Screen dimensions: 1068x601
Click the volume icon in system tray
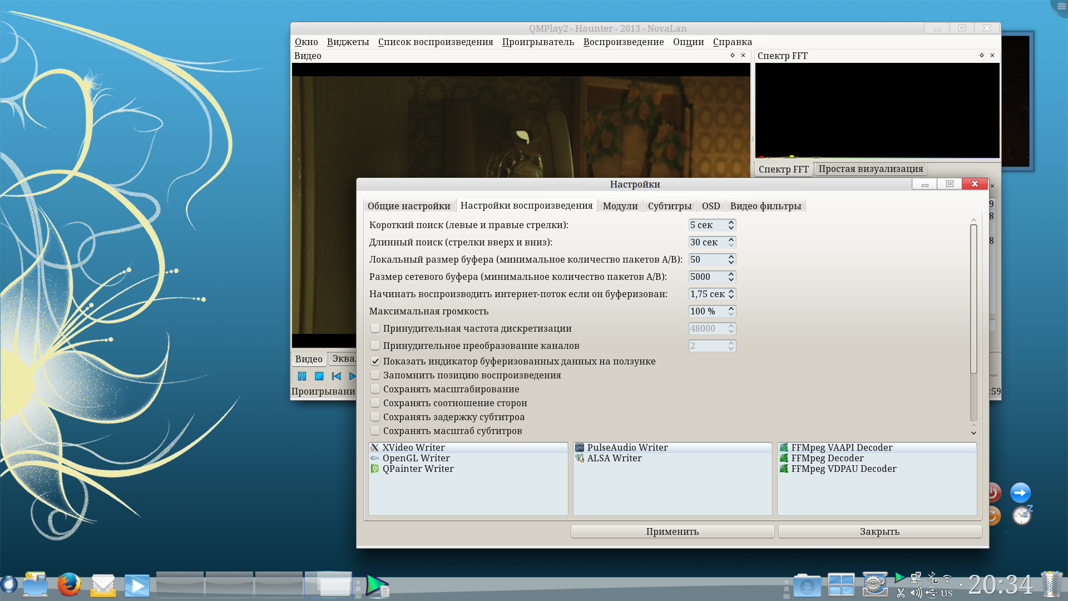916,593
